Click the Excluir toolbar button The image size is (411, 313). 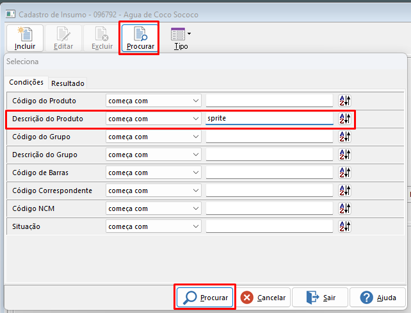(x=102, y=38)
